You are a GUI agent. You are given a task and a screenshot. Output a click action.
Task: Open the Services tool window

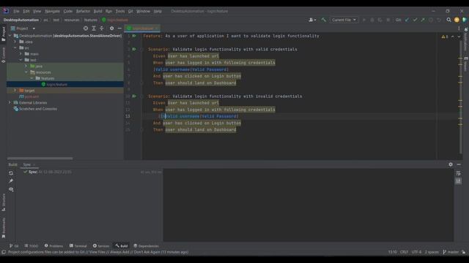(101, 246)
